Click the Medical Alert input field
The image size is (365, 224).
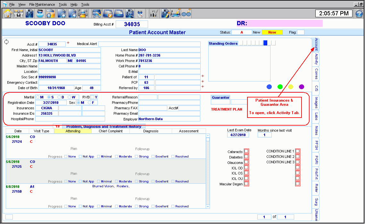click(x=149, y=44)
